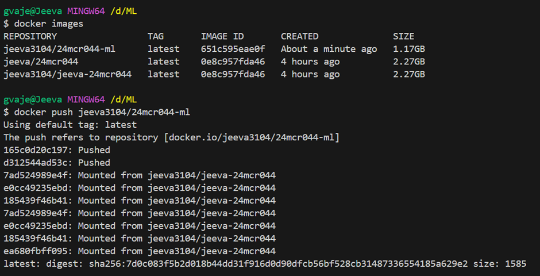Click "4 hours ago" in jeeva/24mcr044 row
The height and width of the screenshot is (276, 540).
[x=310, y=62]
